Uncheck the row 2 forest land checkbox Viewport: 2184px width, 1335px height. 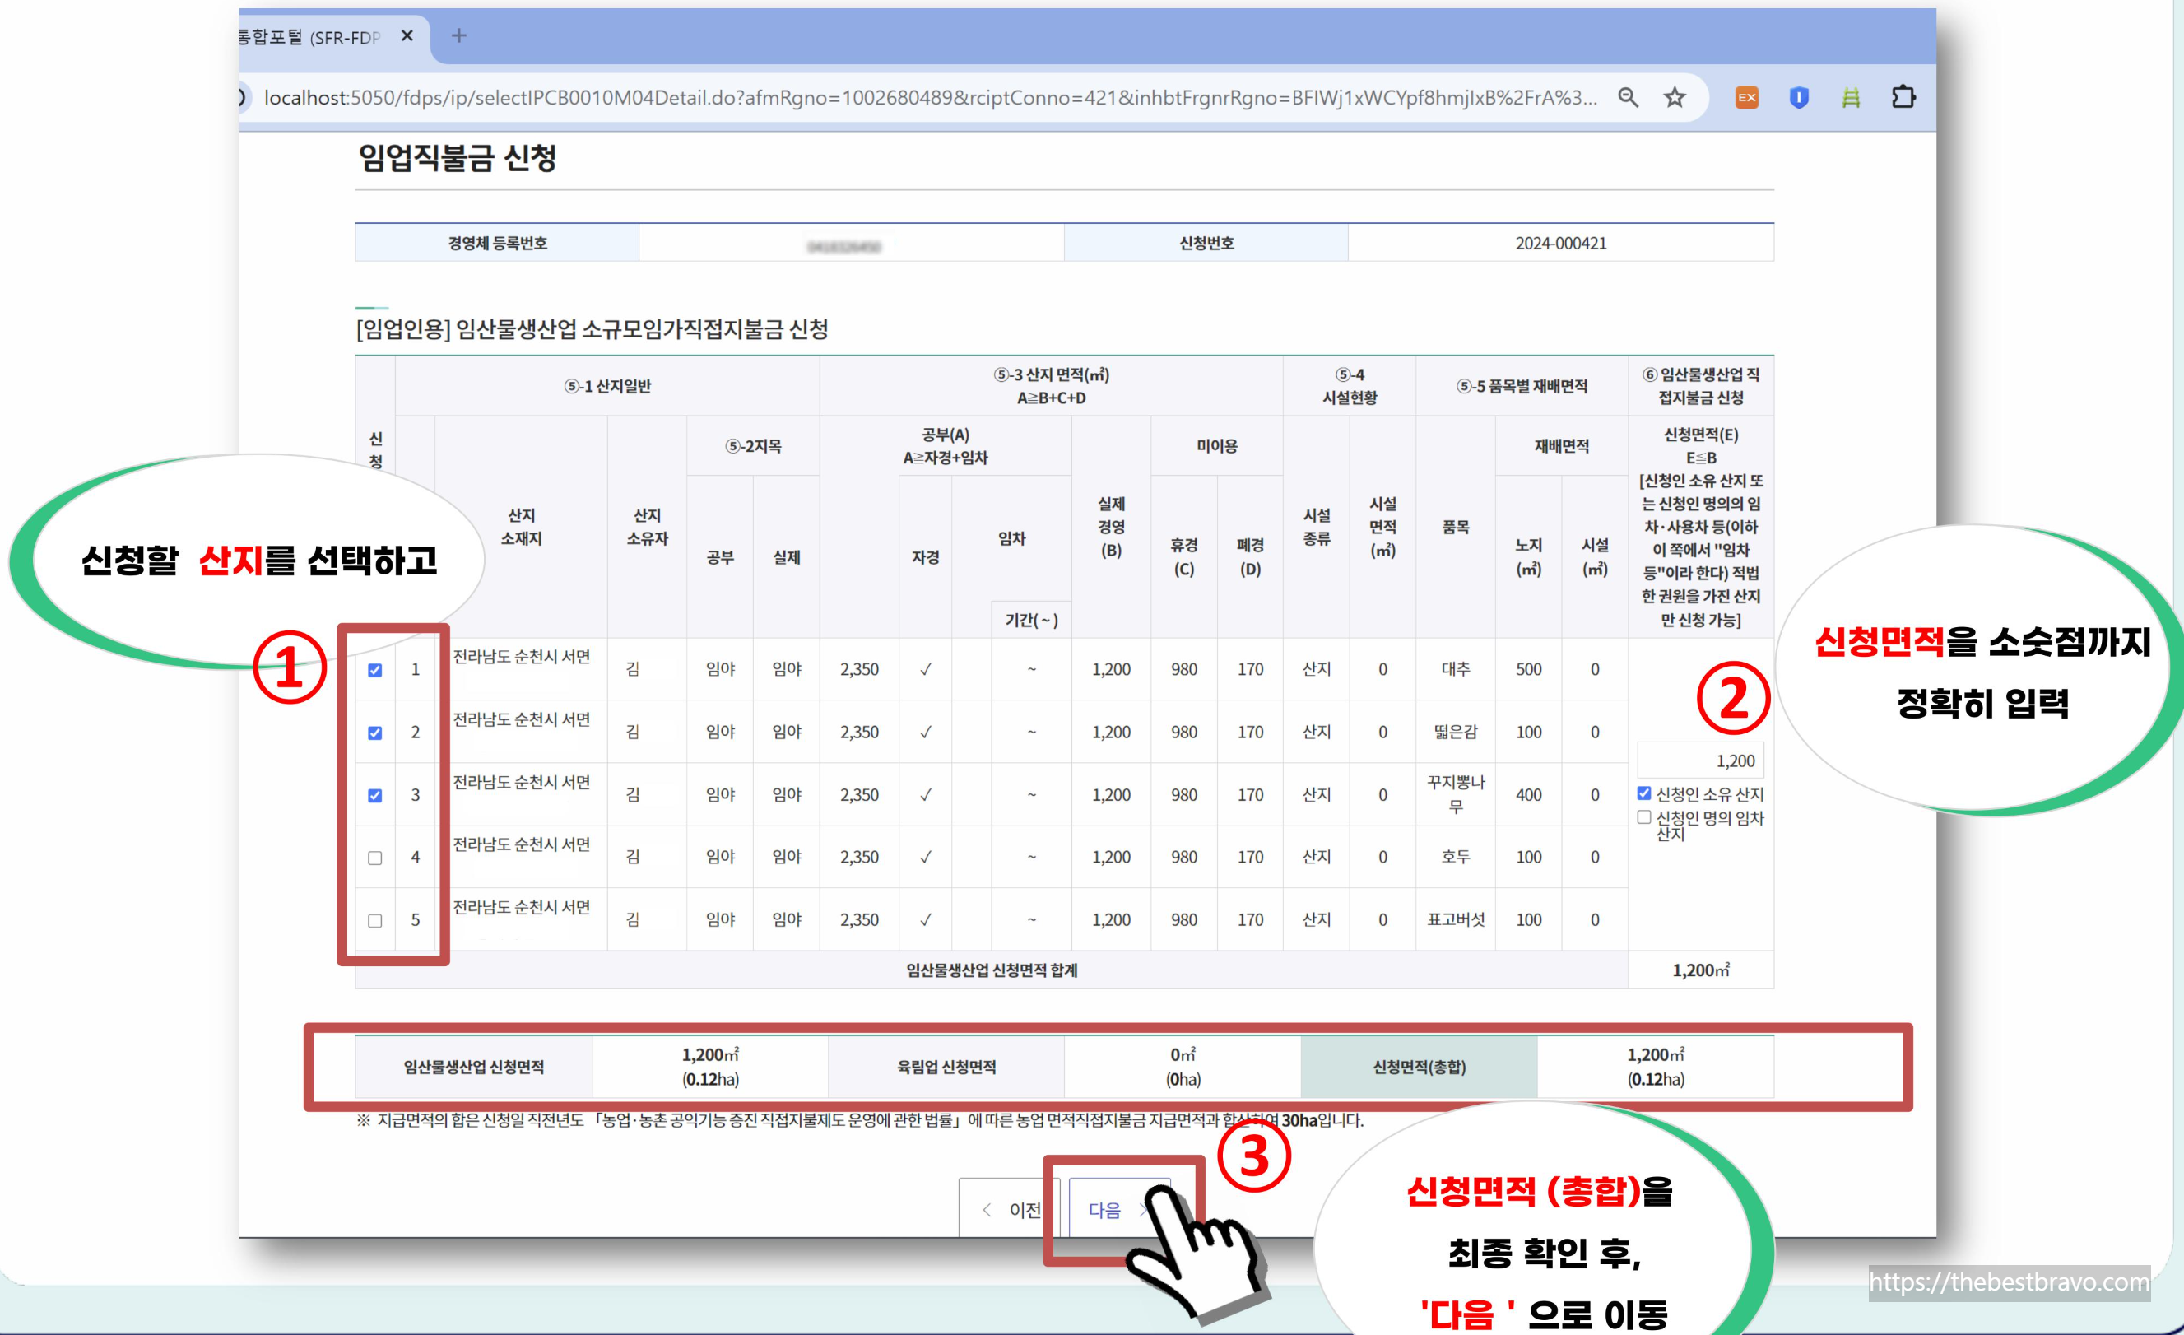click(375, 733)
